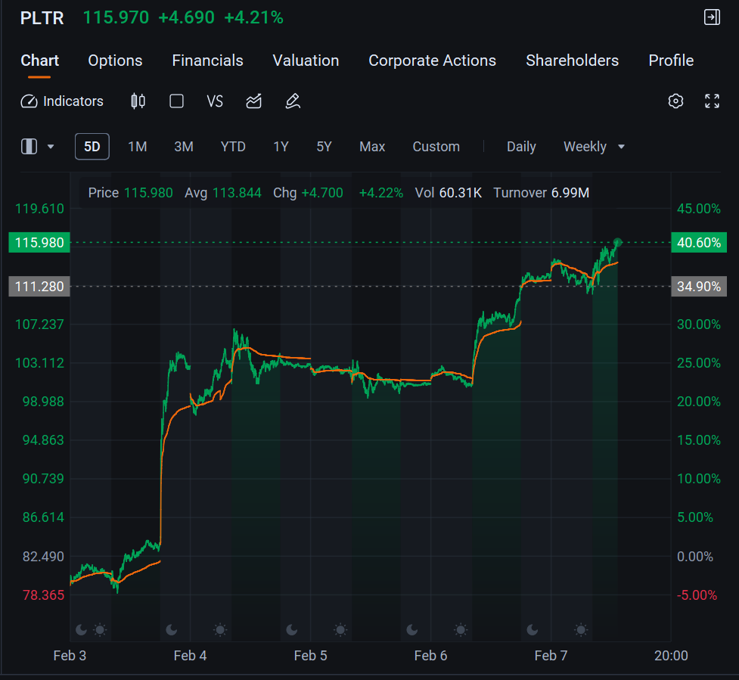Click the 111.280 previous close label
Screen dimensions: 739x680
point(39,287)
